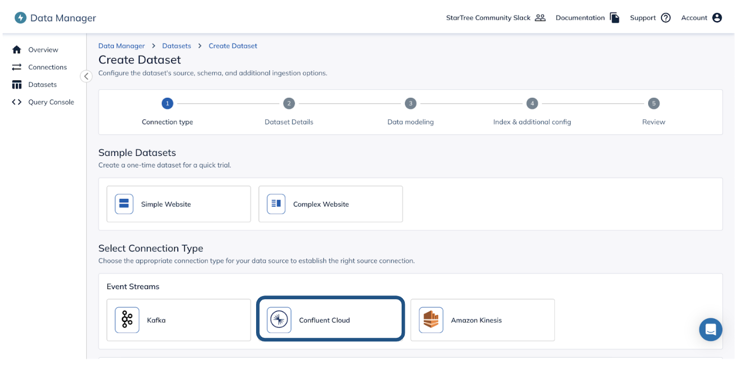Collapse the sidebar with the chevron
The height and width of the screenshot is (369, 745).
tap(86, 76)
